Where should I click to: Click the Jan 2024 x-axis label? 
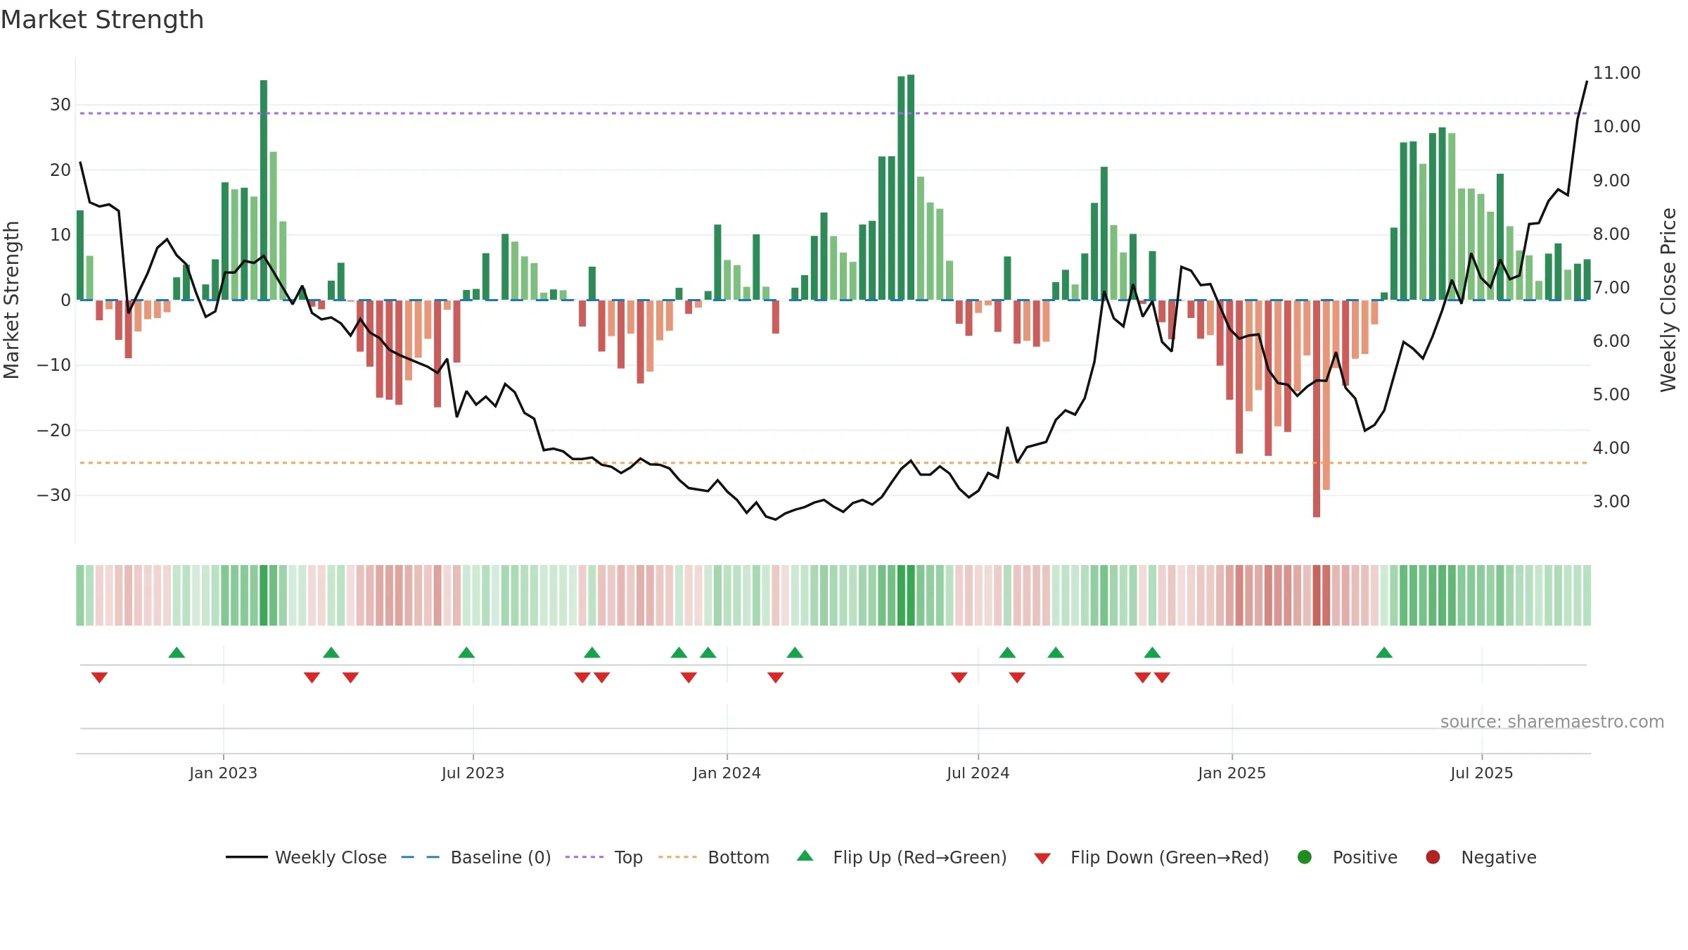[x=727, y=773]
